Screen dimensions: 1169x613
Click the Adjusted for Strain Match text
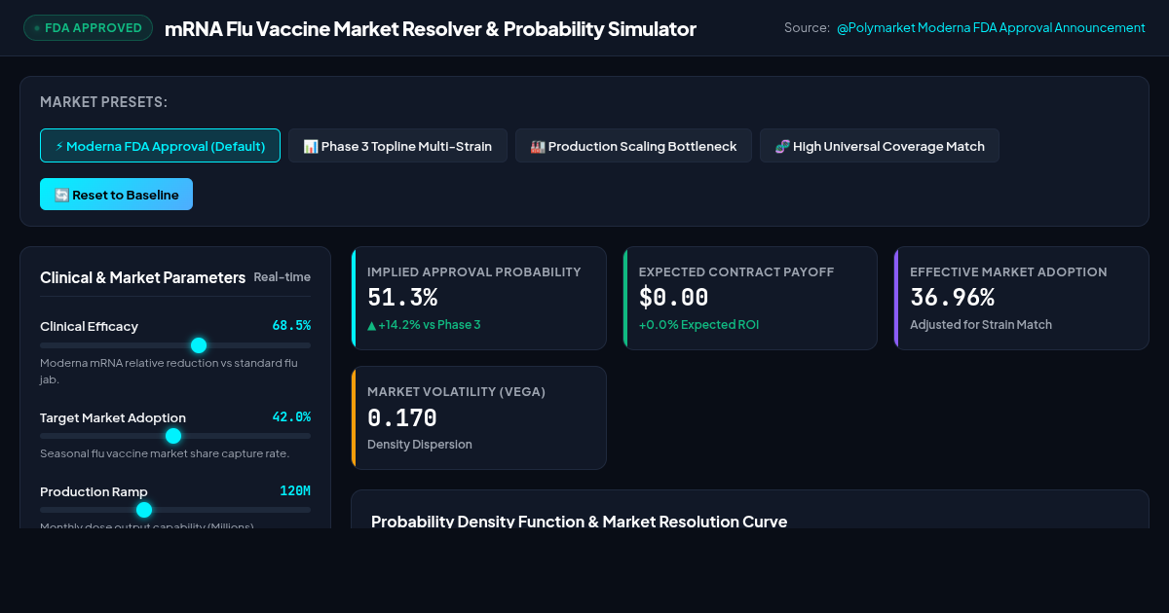(981, 325)
